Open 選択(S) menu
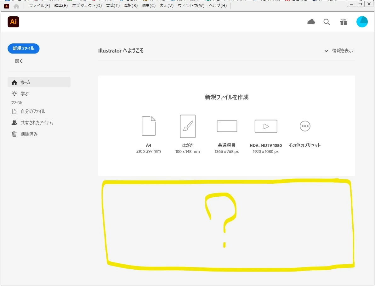This screenshot has width=375, height=286. 131,6
